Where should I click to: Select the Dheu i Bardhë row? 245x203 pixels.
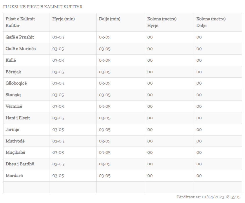tap(122, 164)
